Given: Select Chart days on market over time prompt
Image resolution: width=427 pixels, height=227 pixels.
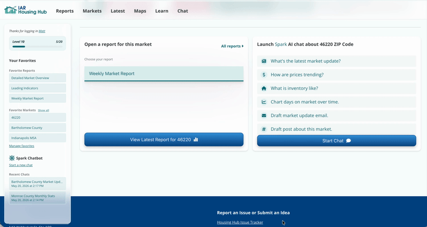Looking at the screenshot, I should click(x=337, y=102).
